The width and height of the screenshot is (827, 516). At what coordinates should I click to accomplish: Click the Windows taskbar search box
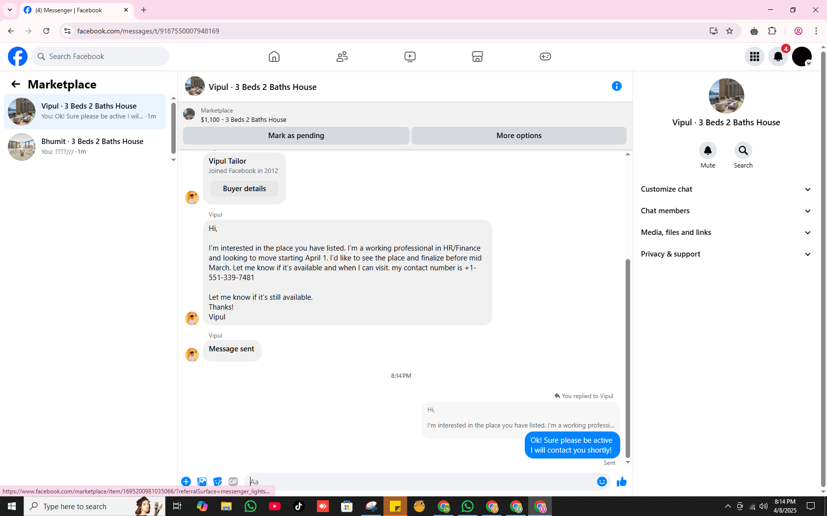pyautogui.click(x=94, y=507)
